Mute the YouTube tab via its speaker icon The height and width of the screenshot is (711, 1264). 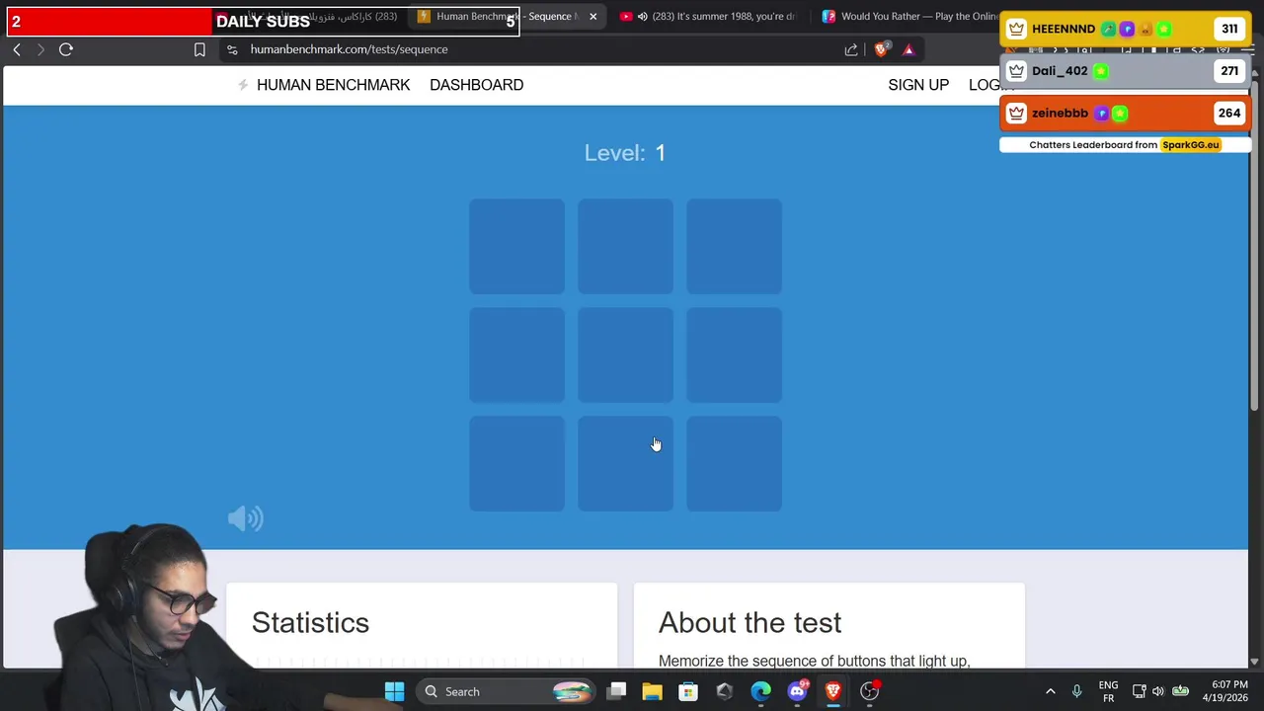pos(643,17)
